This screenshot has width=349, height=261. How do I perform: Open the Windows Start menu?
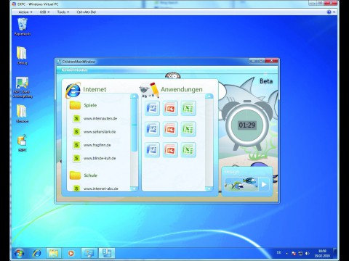[x=19, y=253]
